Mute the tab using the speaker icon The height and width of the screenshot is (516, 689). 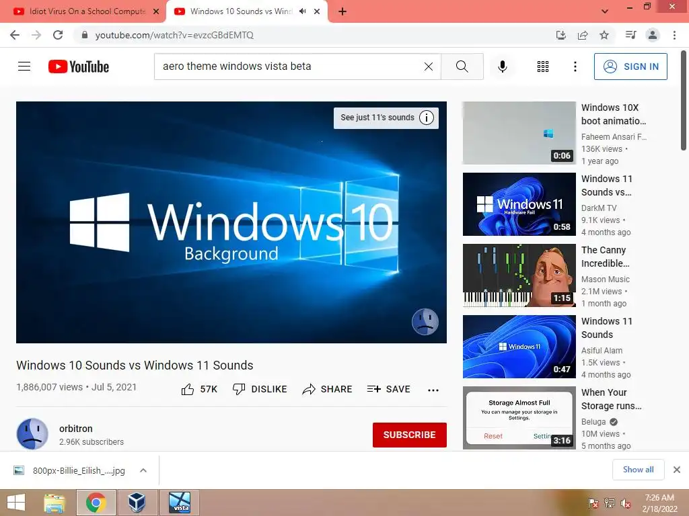(302, 11)
